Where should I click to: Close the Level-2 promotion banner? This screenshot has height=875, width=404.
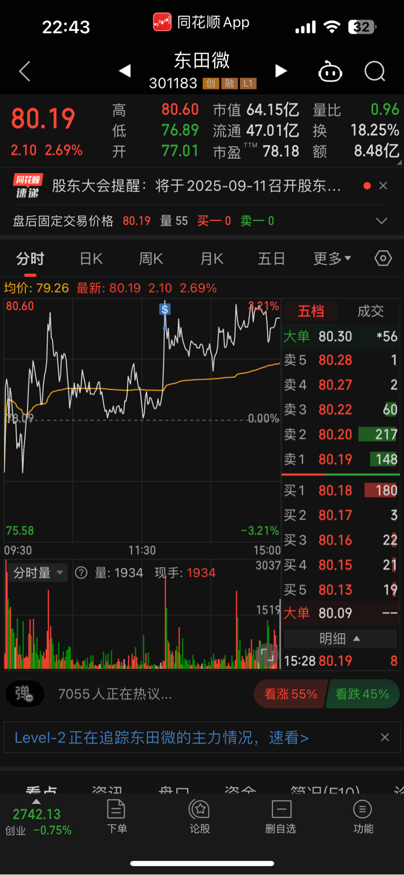pos(385,738)
